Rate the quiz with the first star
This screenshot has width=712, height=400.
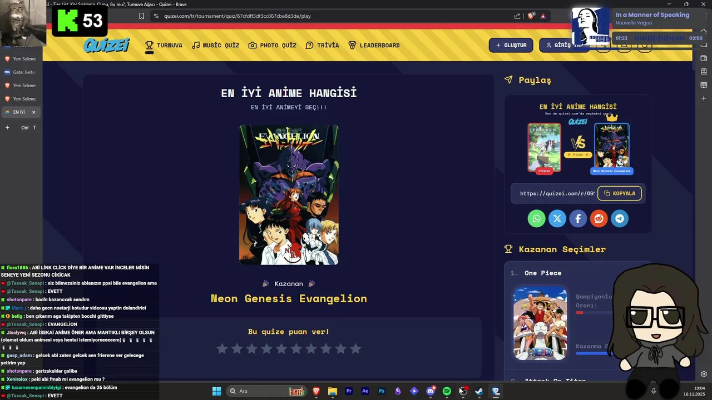click(222, 348)
